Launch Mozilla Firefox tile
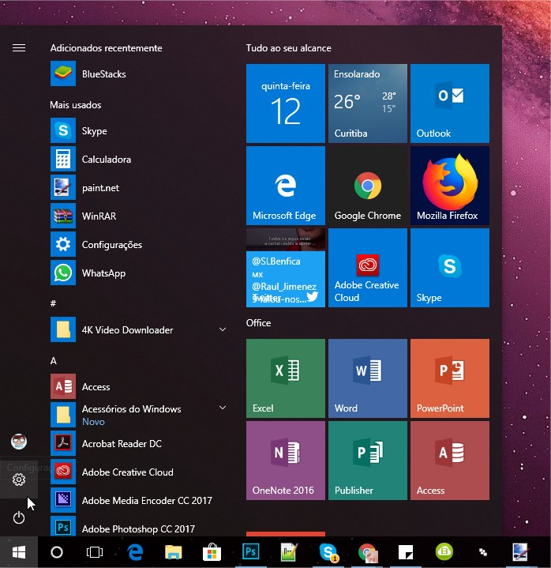The image size is (551, 568). (450, 186)
